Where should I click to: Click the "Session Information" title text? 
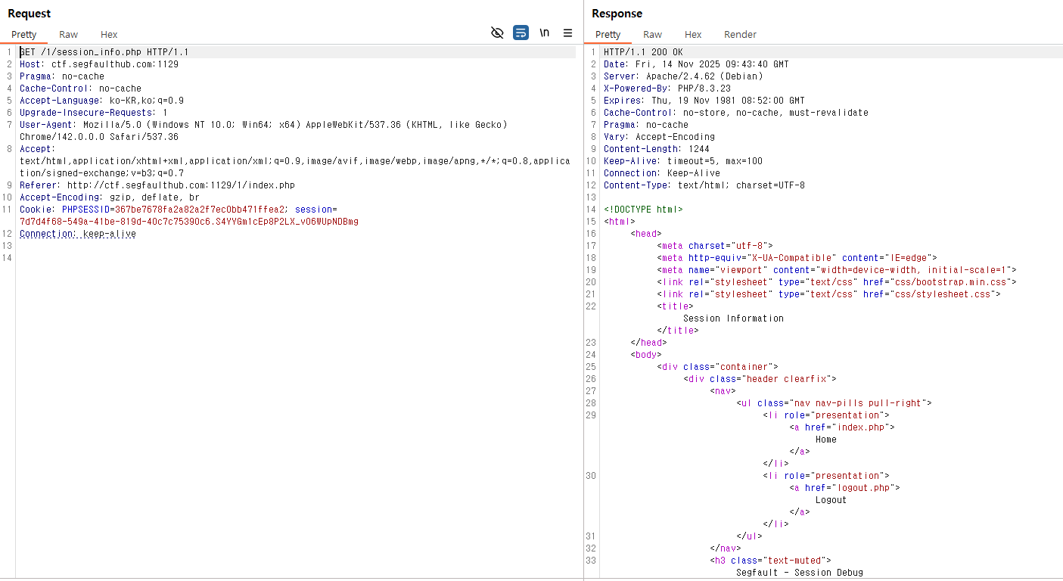coord(733,318)
